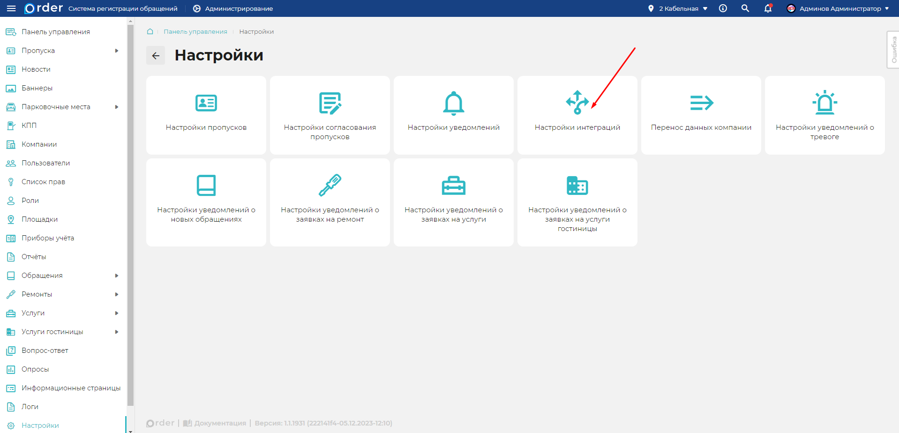Image resolution: width=899 pixels, height=433 pixels.
Task: Open the 2 Кабельная location dropdown
Action: 678,8
